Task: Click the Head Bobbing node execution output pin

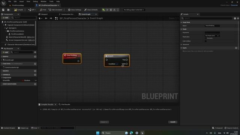Action: click(x=78, y=61)
